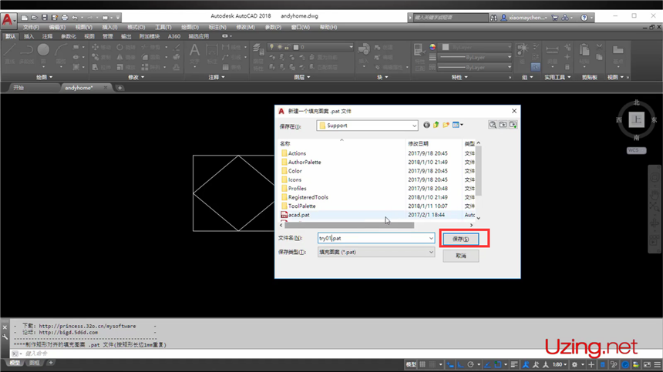Open the file type (*.pat) dropdown
Screen dimensions: 663x372
pyautogui.click(x=431, y=252)
